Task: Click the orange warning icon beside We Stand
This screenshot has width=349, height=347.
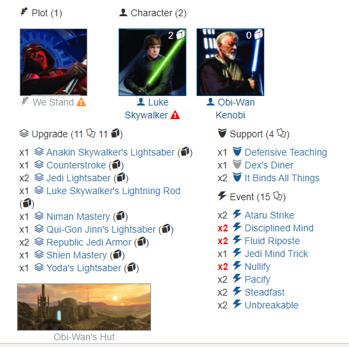Action: click(x=81, y=102)
